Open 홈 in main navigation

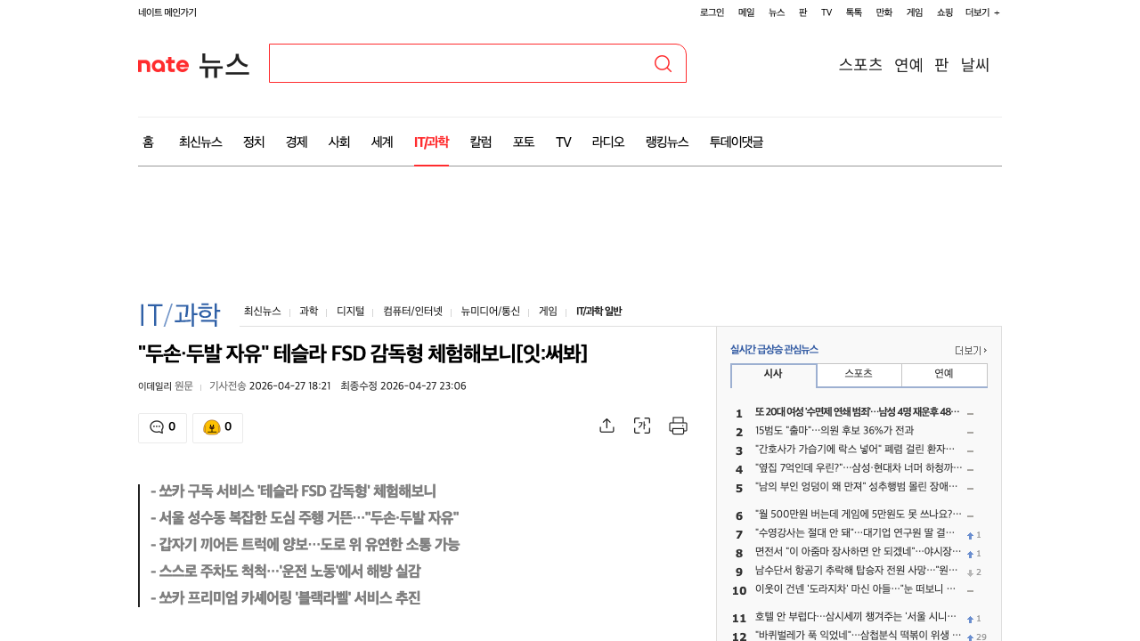pyautogui.click(x=148, y=142)
